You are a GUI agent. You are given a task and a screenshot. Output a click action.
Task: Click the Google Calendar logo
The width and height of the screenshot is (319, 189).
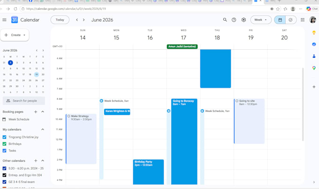(x=15, y=20)
